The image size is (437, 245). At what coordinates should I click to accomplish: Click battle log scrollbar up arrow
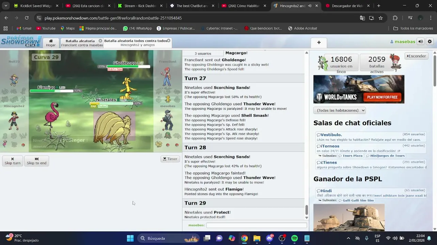307,53
